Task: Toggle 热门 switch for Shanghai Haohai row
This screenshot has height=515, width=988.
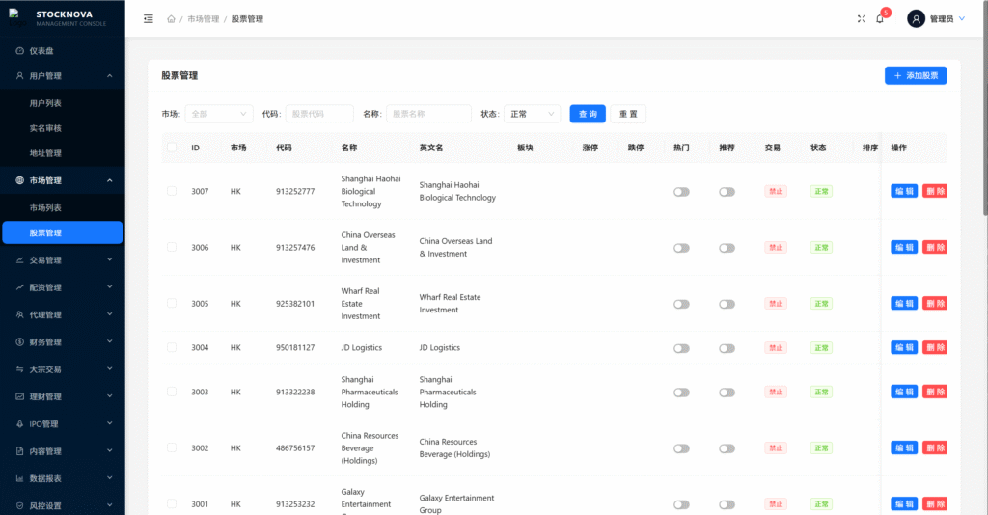Action: coord(681,191)
